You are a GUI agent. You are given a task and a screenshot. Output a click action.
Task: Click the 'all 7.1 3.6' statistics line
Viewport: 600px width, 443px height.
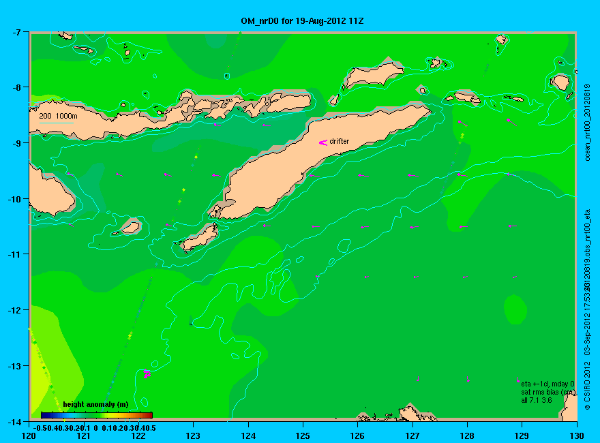[x=537, y=400]
